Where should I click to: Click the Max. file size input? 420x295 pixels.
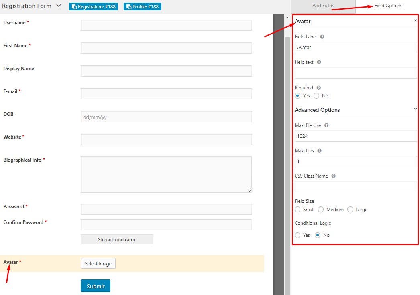coord(356,136)
